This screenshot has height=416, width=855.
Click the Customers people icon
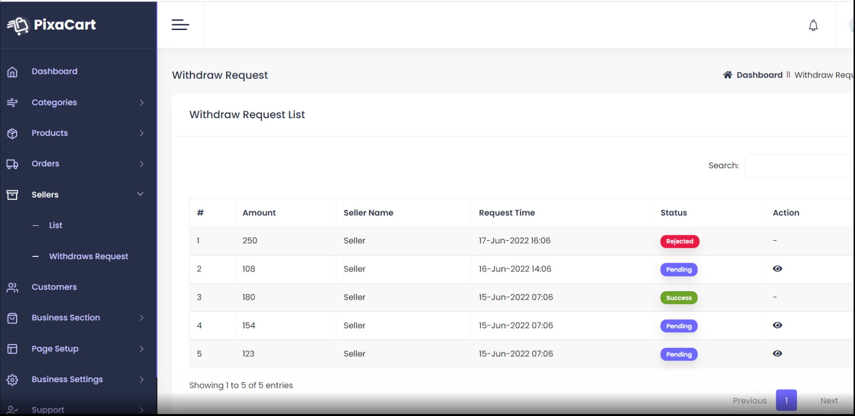tap(12, 287)
